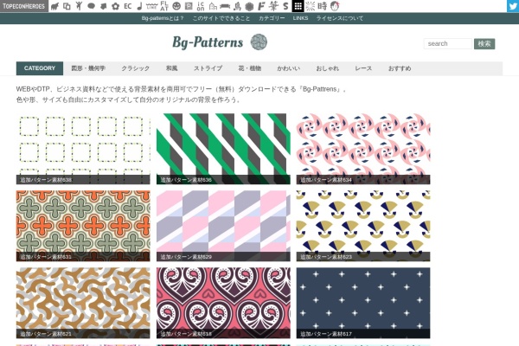This screenshot has width=519, height=346.
Task: Click the radiating burst icon
Action: 311,6
